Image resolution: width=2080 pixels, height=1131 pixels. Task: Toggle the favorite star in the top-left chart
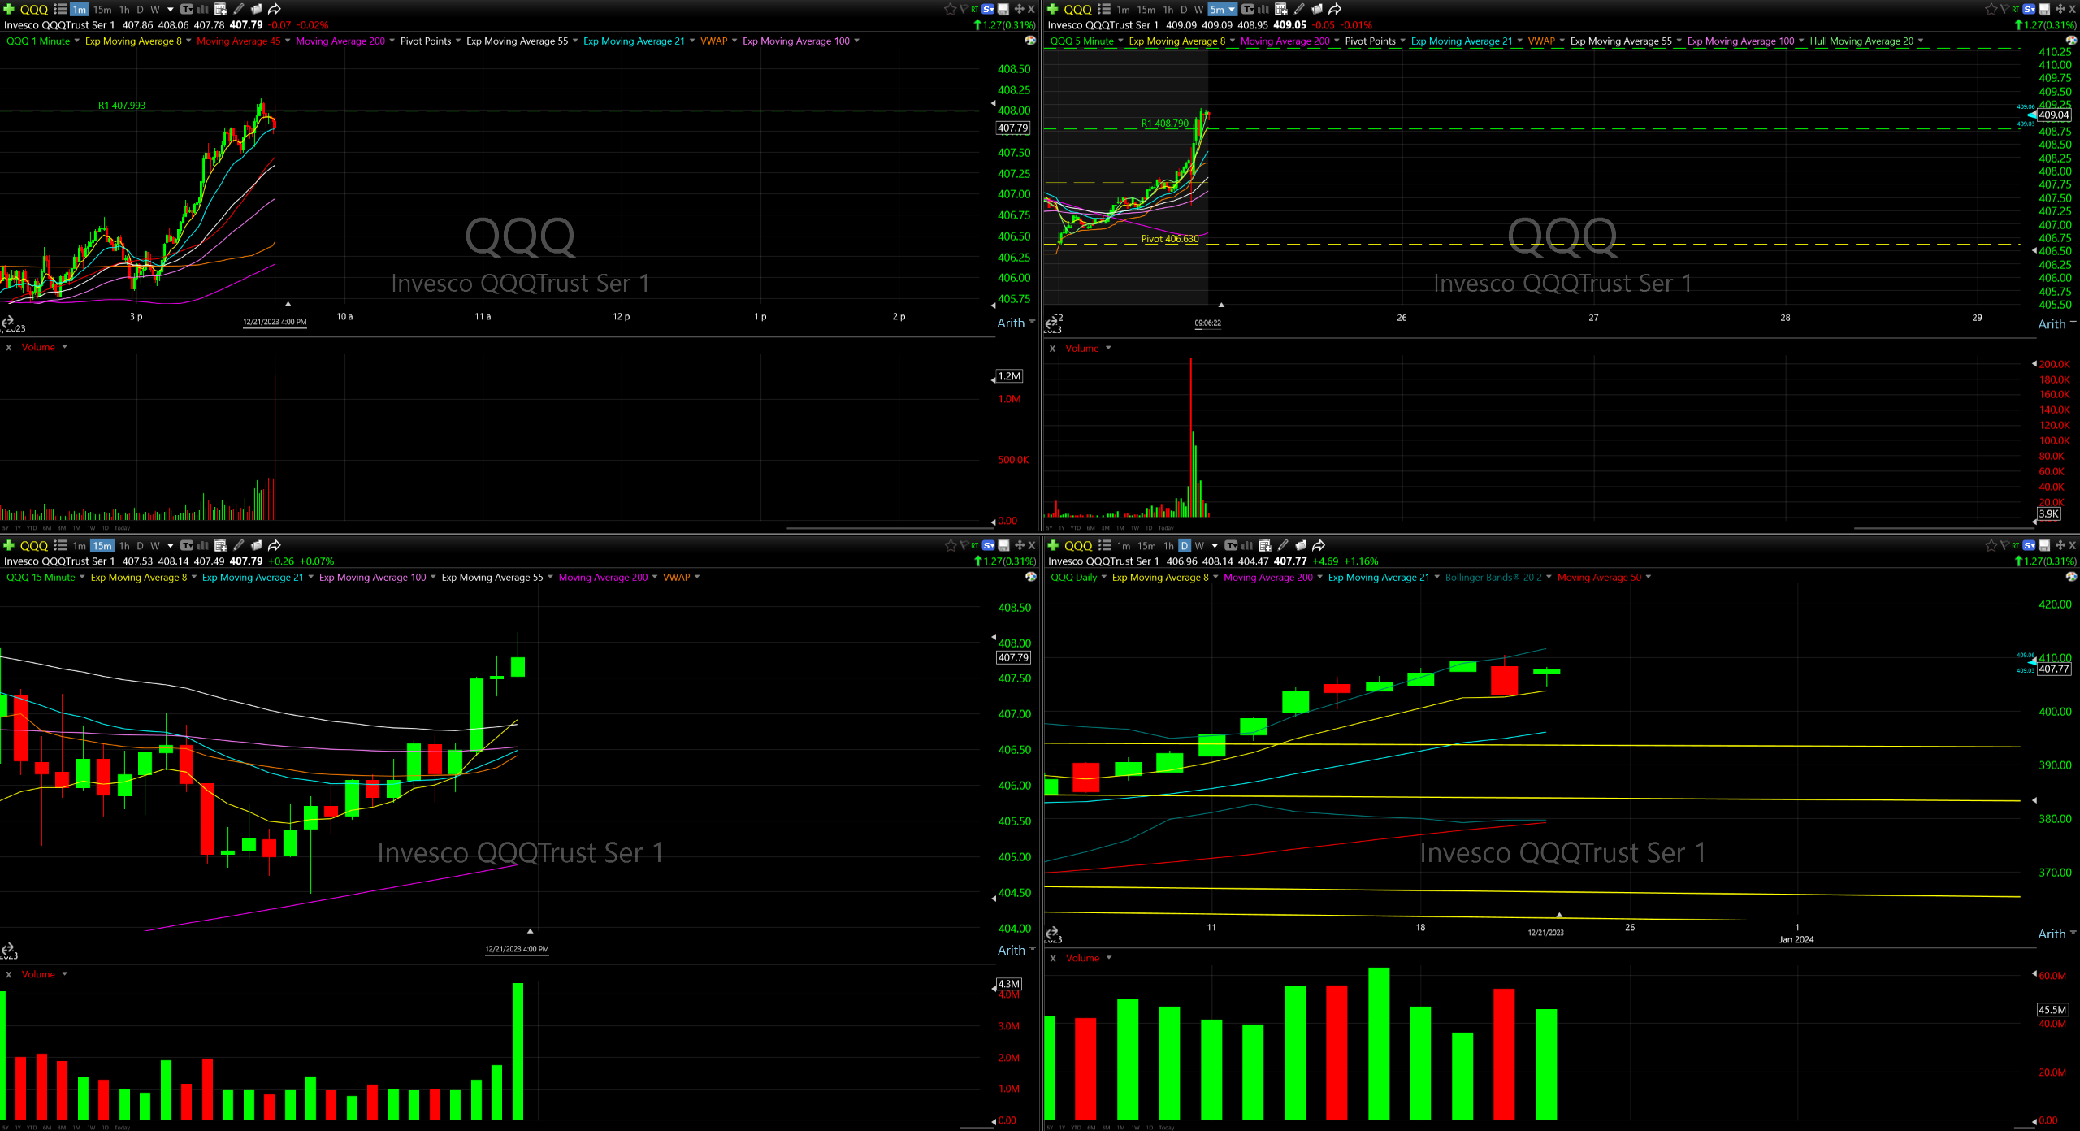click(x=950, y=9)
